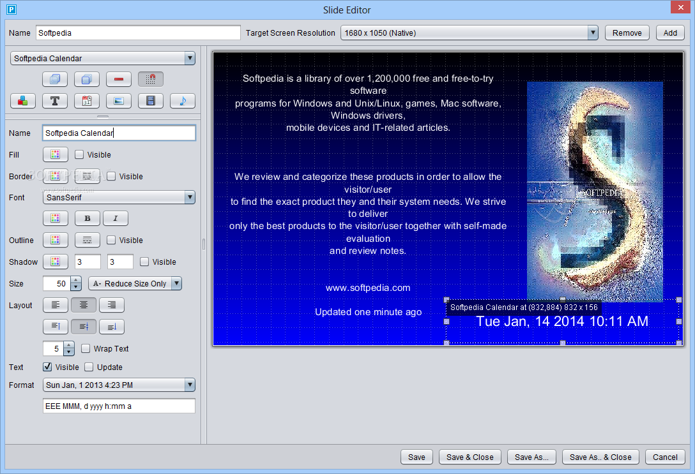The height and width of the screenshot is (474, 695).
Task: Enable Fill Visible checkbox
Action: [79, 154]
